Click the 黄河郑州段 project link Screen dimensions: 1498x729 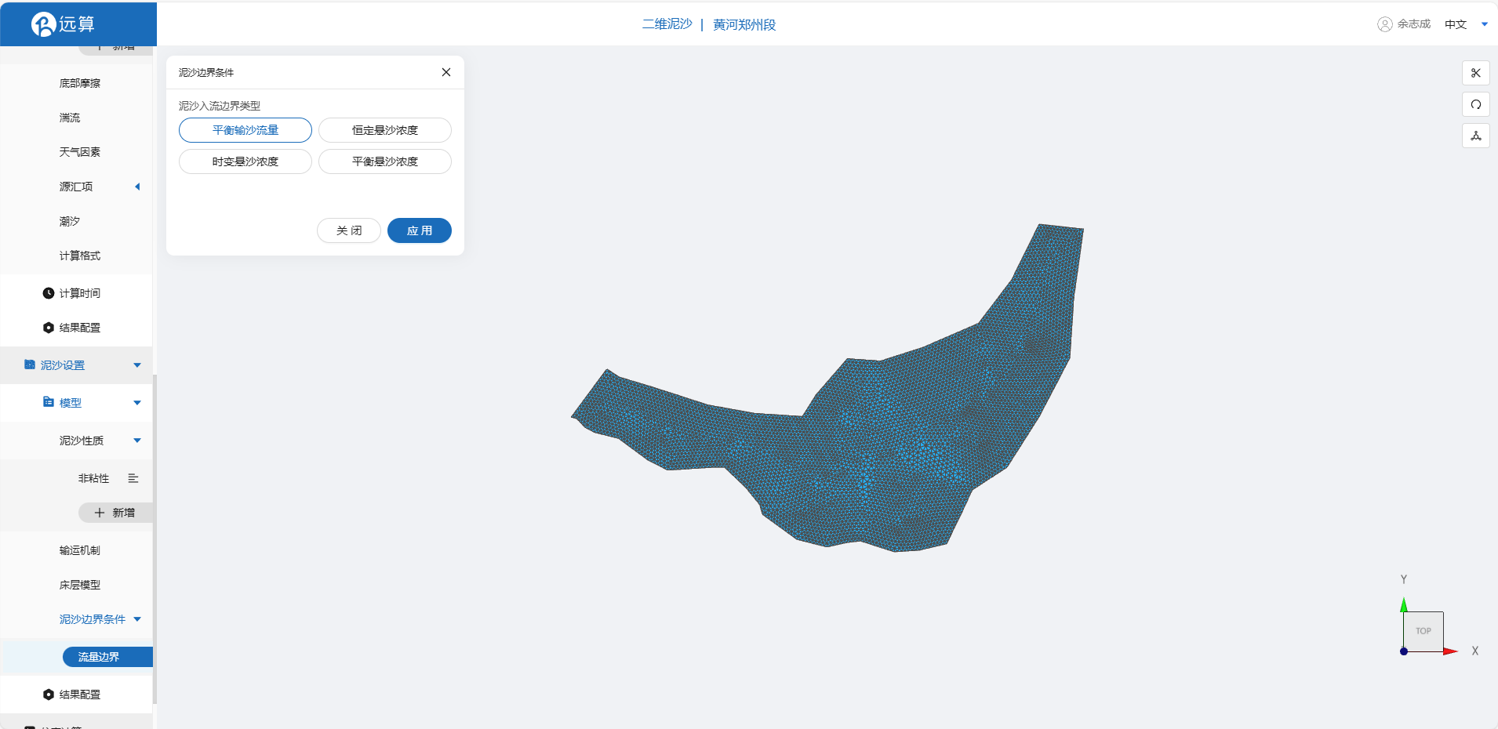pos(744,24)
